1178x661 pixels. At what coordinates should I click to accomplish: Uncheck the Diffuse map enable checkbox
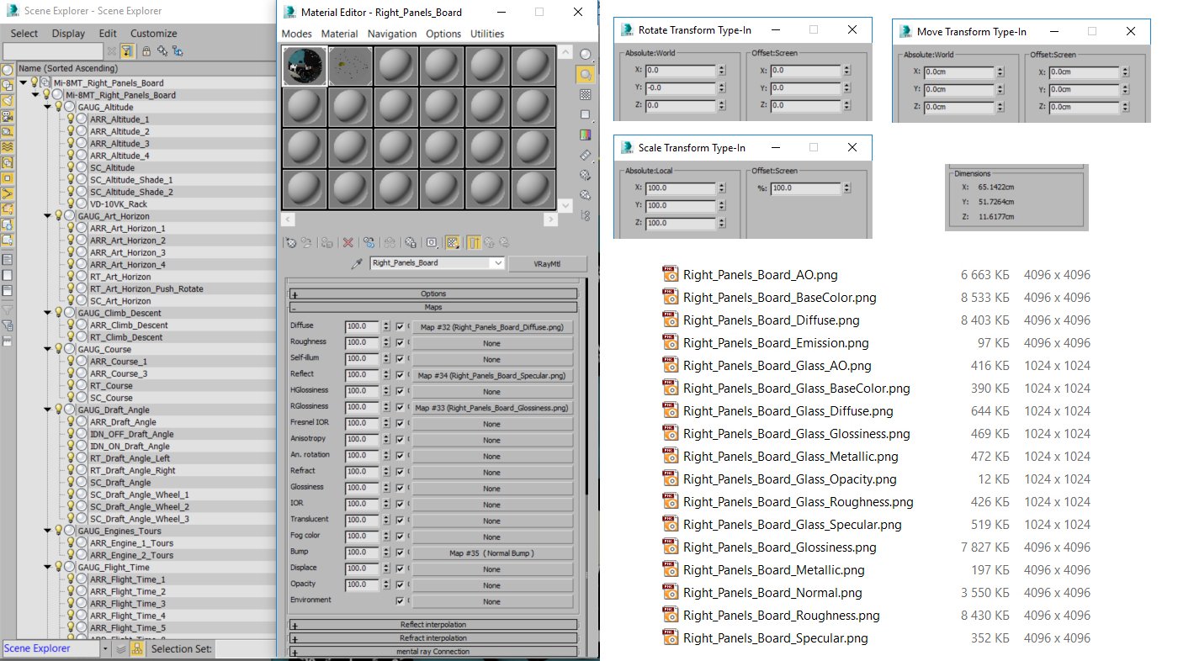pos(400,327)
